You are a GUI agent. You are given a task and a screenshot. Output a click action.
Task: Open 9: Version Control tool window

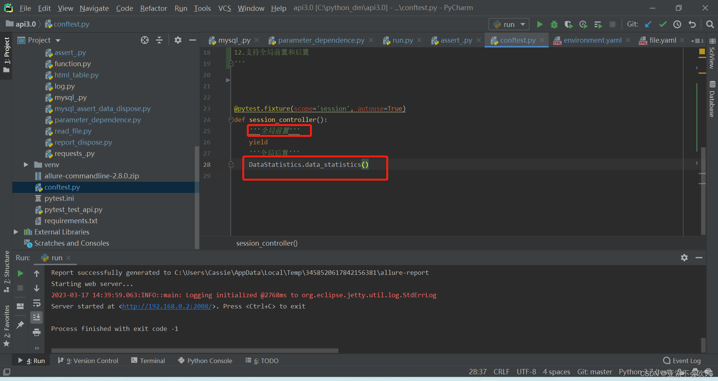[x=88, y=361]
